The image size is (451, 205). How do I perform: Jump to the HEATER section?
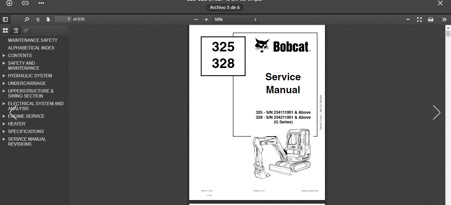(x=17, y=124)
